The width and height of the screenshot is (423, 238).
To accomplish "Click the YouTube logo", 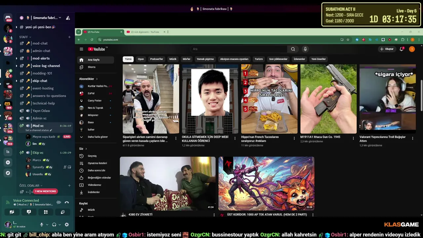I will [96, 49].
